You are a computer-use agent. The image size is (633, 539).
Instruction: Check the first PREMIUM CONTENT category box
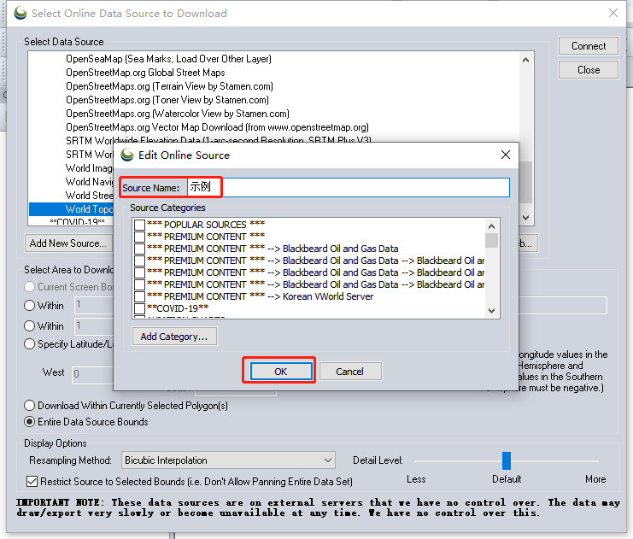pyautogui.click(x=139, y=237)
